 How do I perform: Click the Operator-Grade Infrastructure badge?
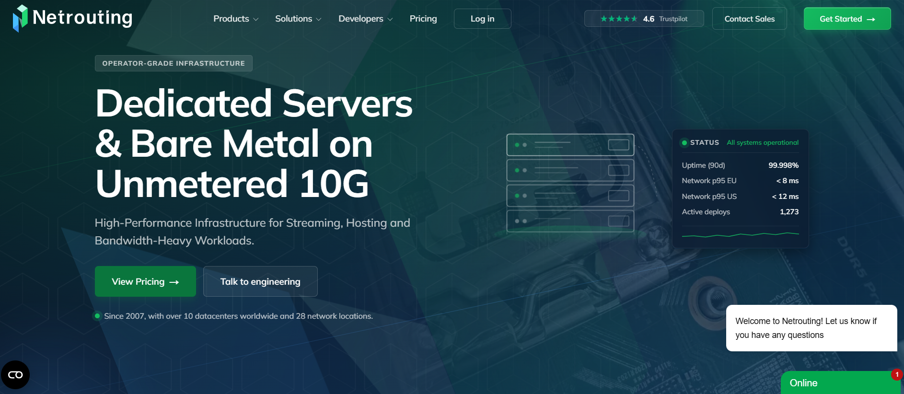pos(174,63)
